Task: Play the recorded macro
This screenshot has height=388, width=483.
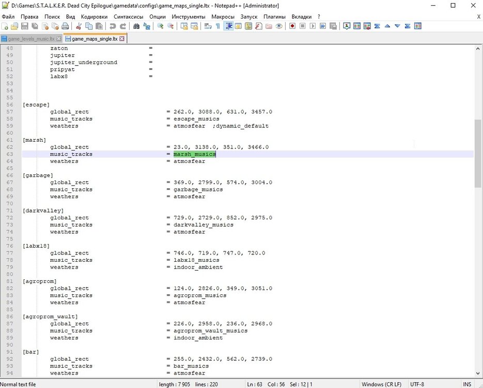Action: [x=313, y=26]
